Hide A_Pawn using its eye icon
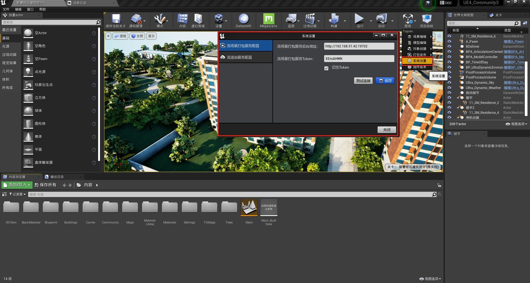Screen dimensions: 530x283 [450, 41]
